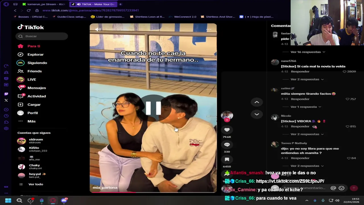The width and height of the screenshot is (364, 205).
Task: Expand replies under nane1766's comment
Action: pyautogui.click(x=307, y=79)
